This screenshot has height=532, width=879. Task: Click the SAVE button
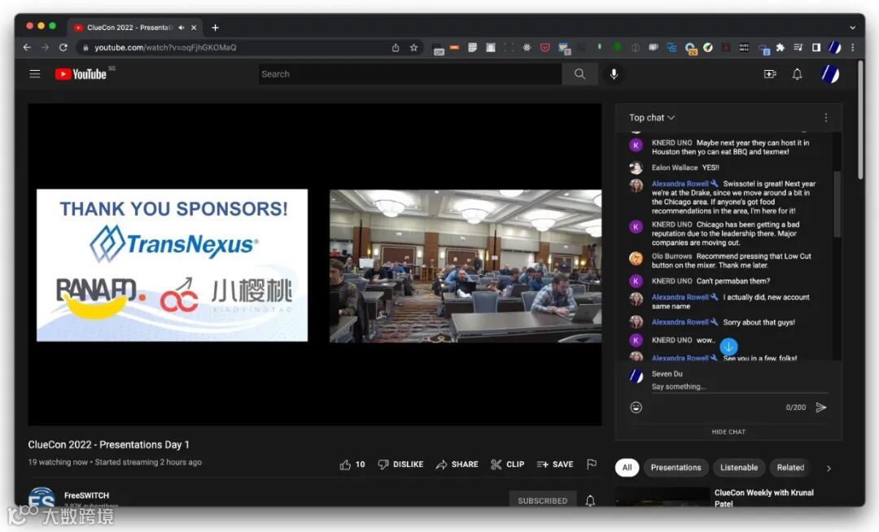(x=555, y=464)
